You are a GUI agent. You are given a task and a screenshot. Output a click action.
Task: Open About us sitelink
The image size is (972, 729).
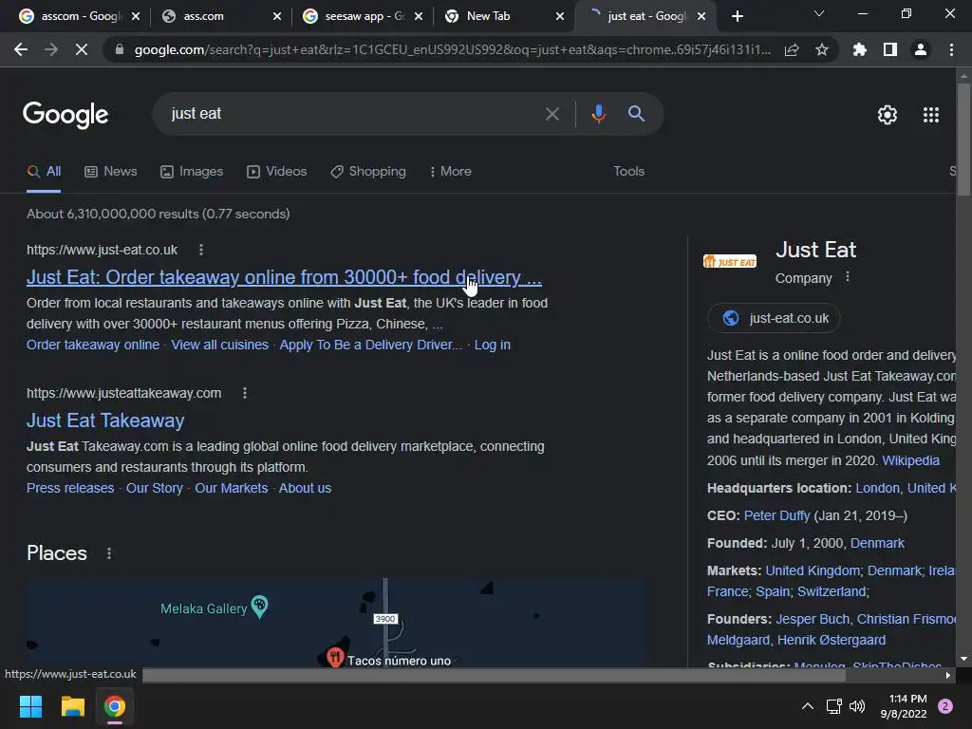[x=305, y=488]
